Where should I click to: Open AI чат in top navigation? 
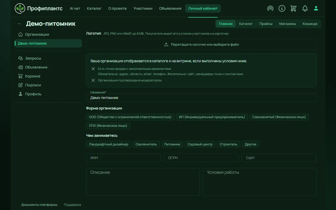tap(75, 8)
